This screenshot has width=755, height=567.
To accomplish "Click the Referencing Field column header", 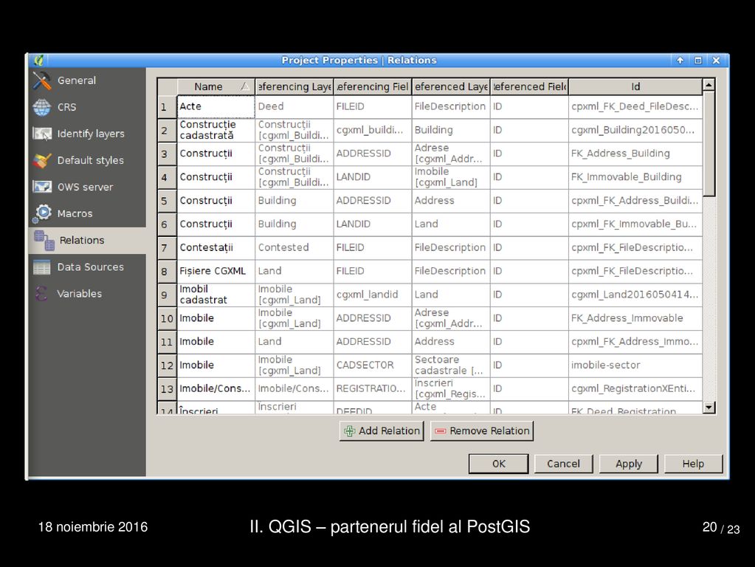I will (x=373, y=86).
